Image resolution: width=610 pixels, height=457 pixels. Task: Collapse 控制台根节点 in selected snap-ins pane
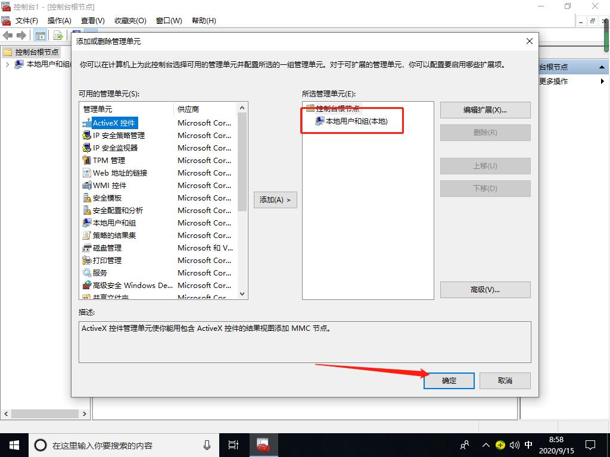310,109
